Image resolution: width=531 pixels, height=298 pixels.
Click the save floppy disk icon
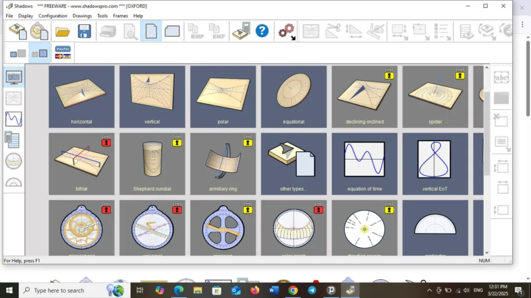coord(84,31)
